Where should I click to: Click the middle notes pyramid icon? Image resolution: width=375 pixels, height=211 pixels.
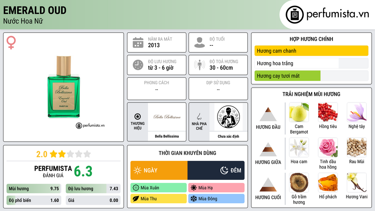tap(268, 149)
